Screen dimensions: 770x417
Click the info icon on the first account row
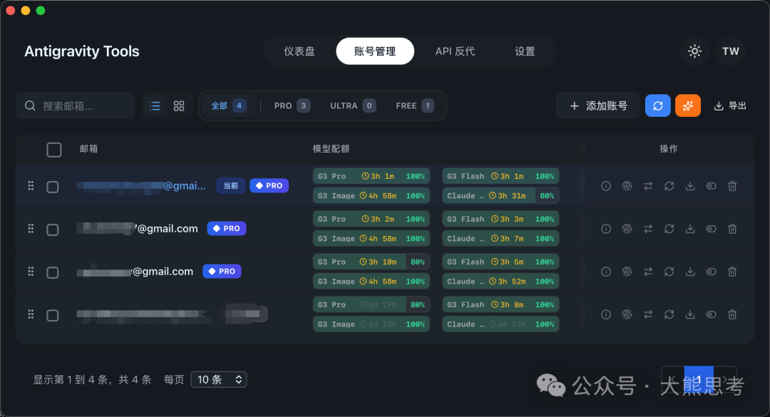pos(606,185)
